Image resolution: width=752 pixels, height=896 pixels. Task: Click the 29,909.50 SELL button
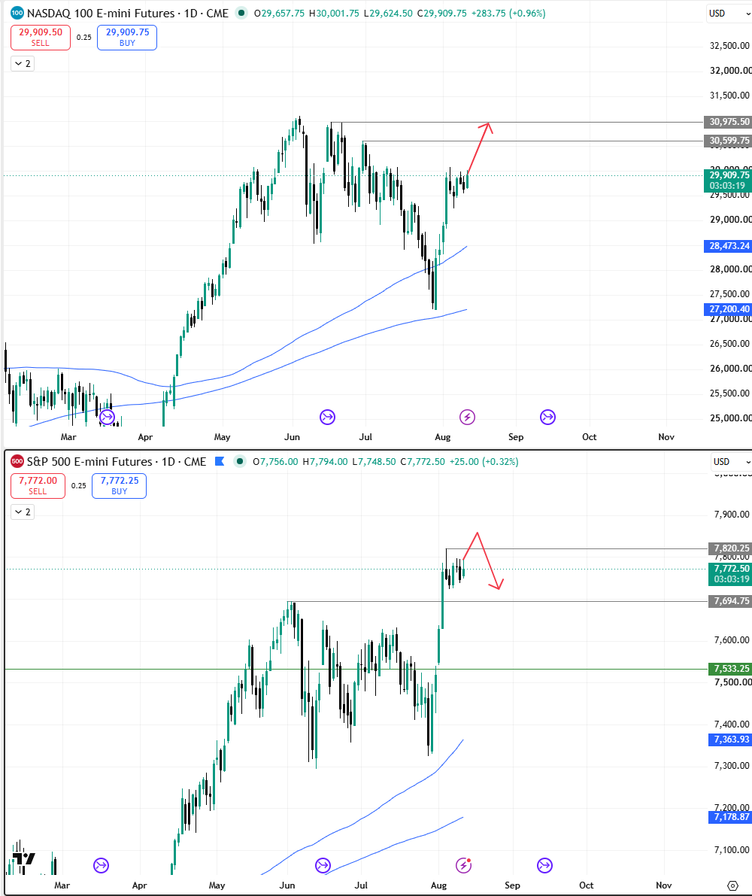click(x=41, y=37)
